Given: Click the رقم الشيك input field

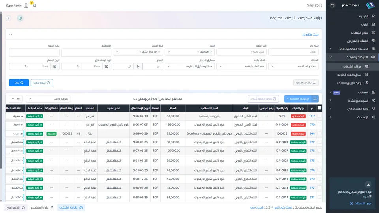Looking at the screenshot, I should coord(242,52).
